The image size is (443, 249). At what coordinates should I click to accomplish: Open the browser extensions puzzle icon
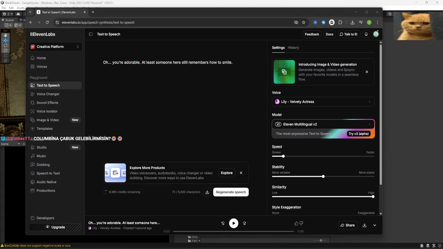click(x=340, y=22)
